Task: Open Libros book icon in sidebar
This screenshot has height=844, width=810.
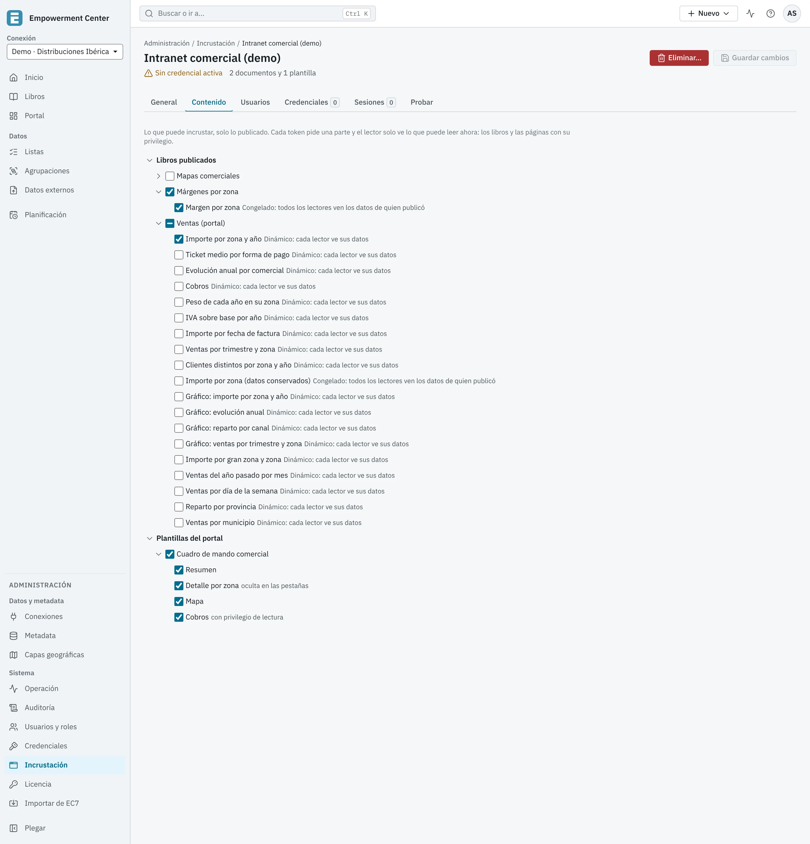Action: (x=14, y=96)
